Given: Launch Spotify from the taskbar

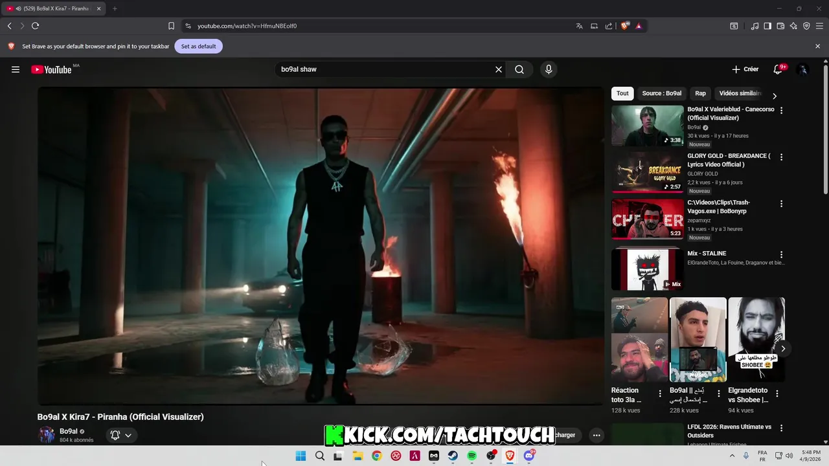Looking at the screenshot, I should 472,456.
